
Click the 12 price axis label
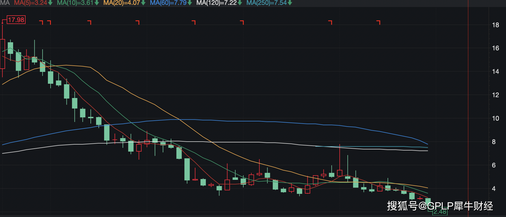coord(496,95)
